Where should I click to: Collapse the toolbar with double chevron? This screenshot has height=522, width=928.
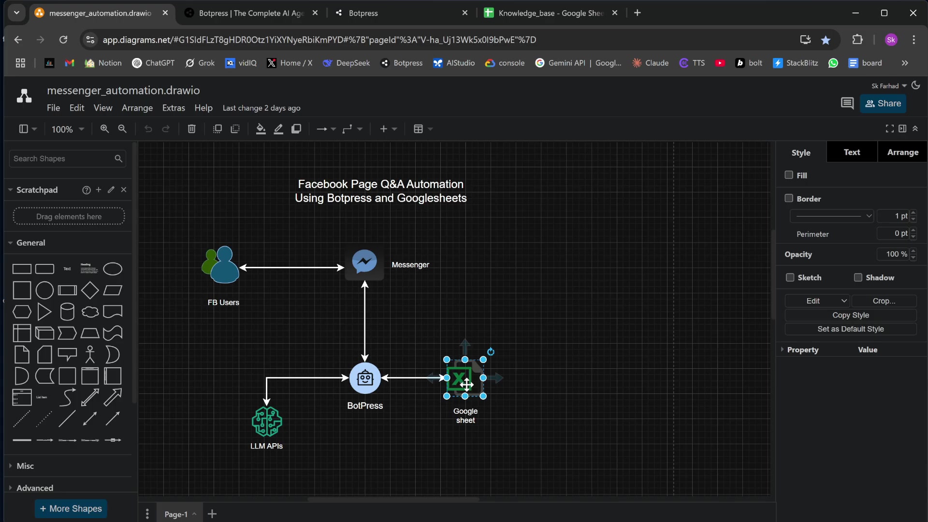[x=915, y=129]
